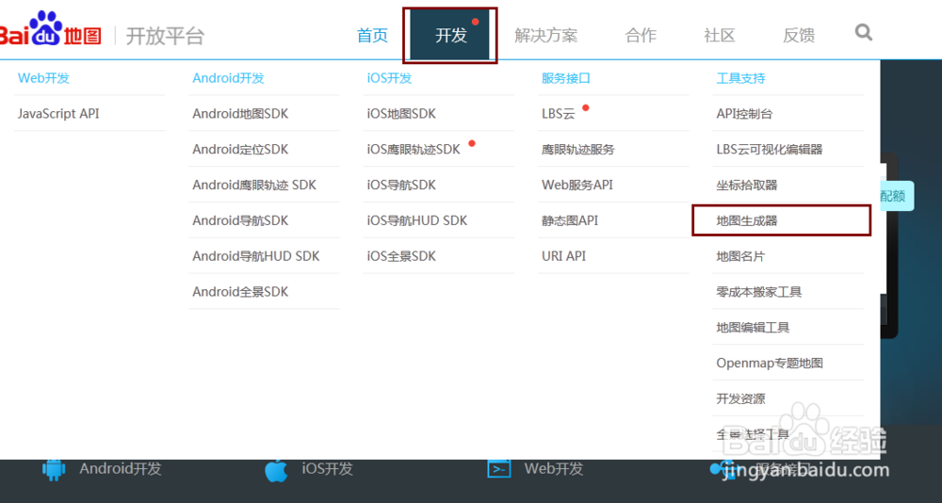Viewport: 942px width, 503px height.
Task: Open 零成本搬家工具 link
Action: point(758,291)
